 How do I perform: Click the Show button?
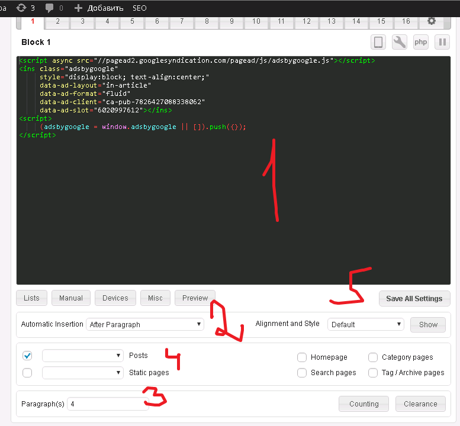coord(428,325)
